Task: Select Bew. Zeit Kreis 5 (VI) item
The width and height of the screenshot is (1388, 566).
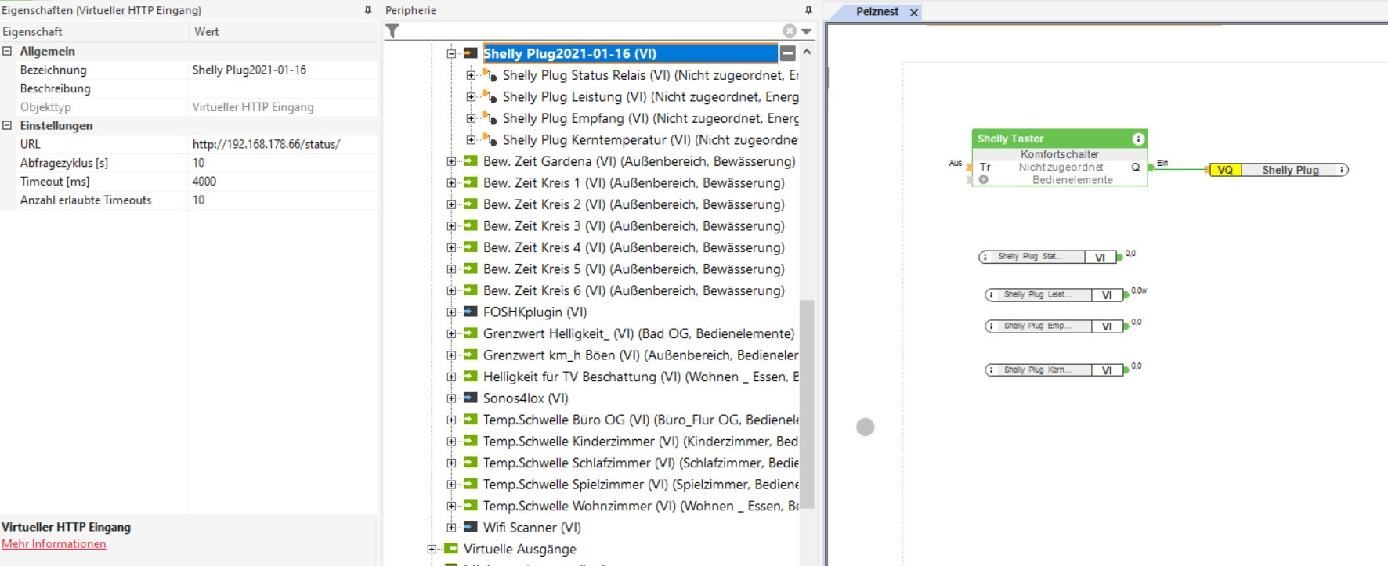Action: pyautogui.click(x=634, y=269)
